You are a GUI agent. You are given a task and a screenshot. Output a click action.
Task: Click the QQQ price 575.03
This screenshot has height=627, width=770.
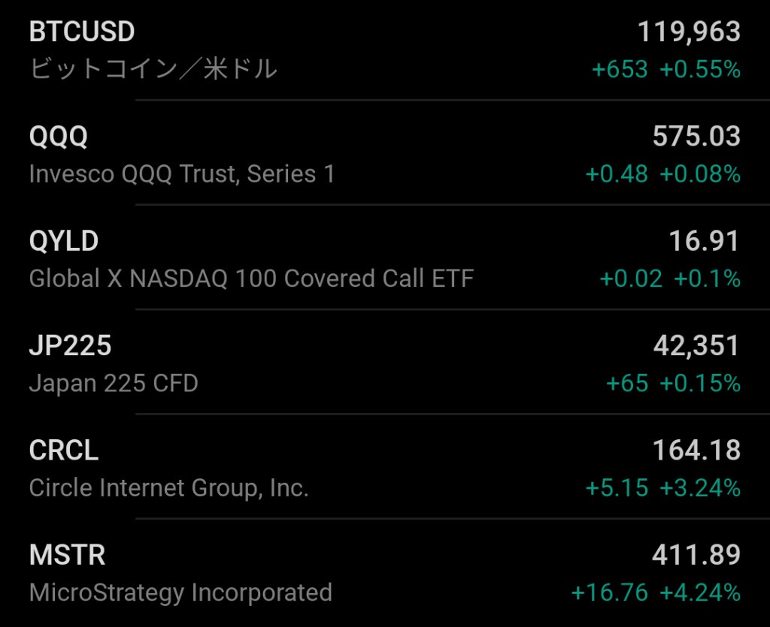(x=696, y=136)
